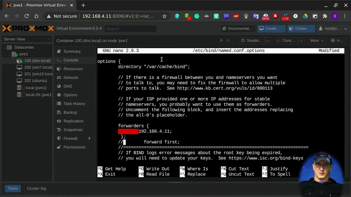Viewport: 351px width, 197px height.
Task: Open the 24 calendar extension icon
Action: point(226,16)
